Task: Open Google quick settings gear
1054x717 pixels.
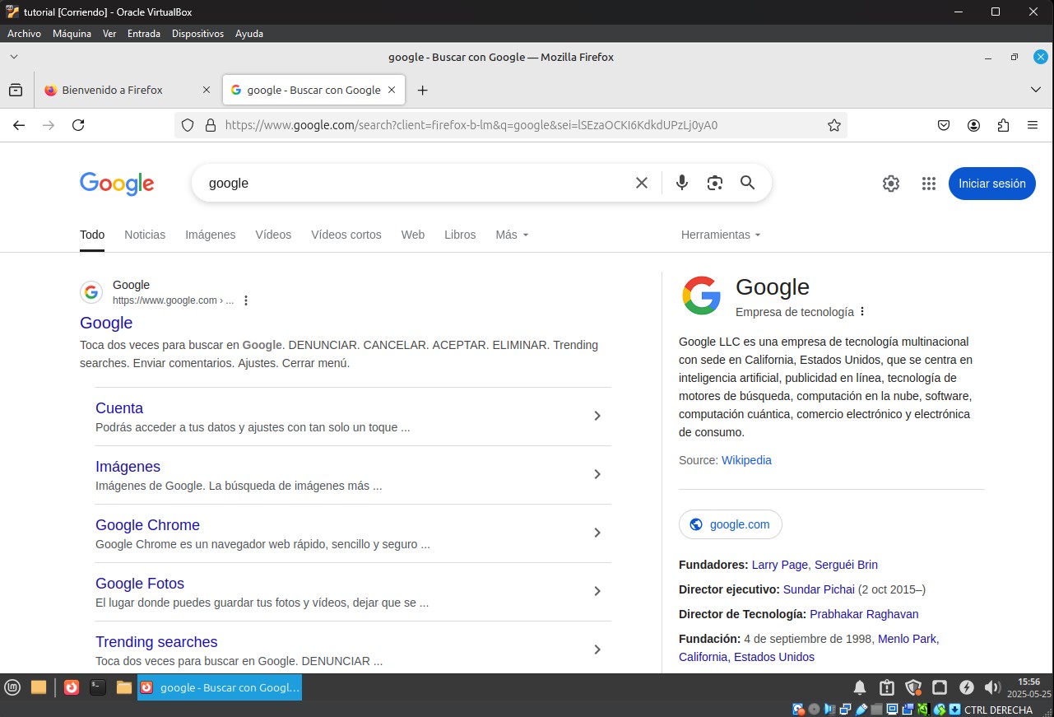Action: click(x=891, y=184)
